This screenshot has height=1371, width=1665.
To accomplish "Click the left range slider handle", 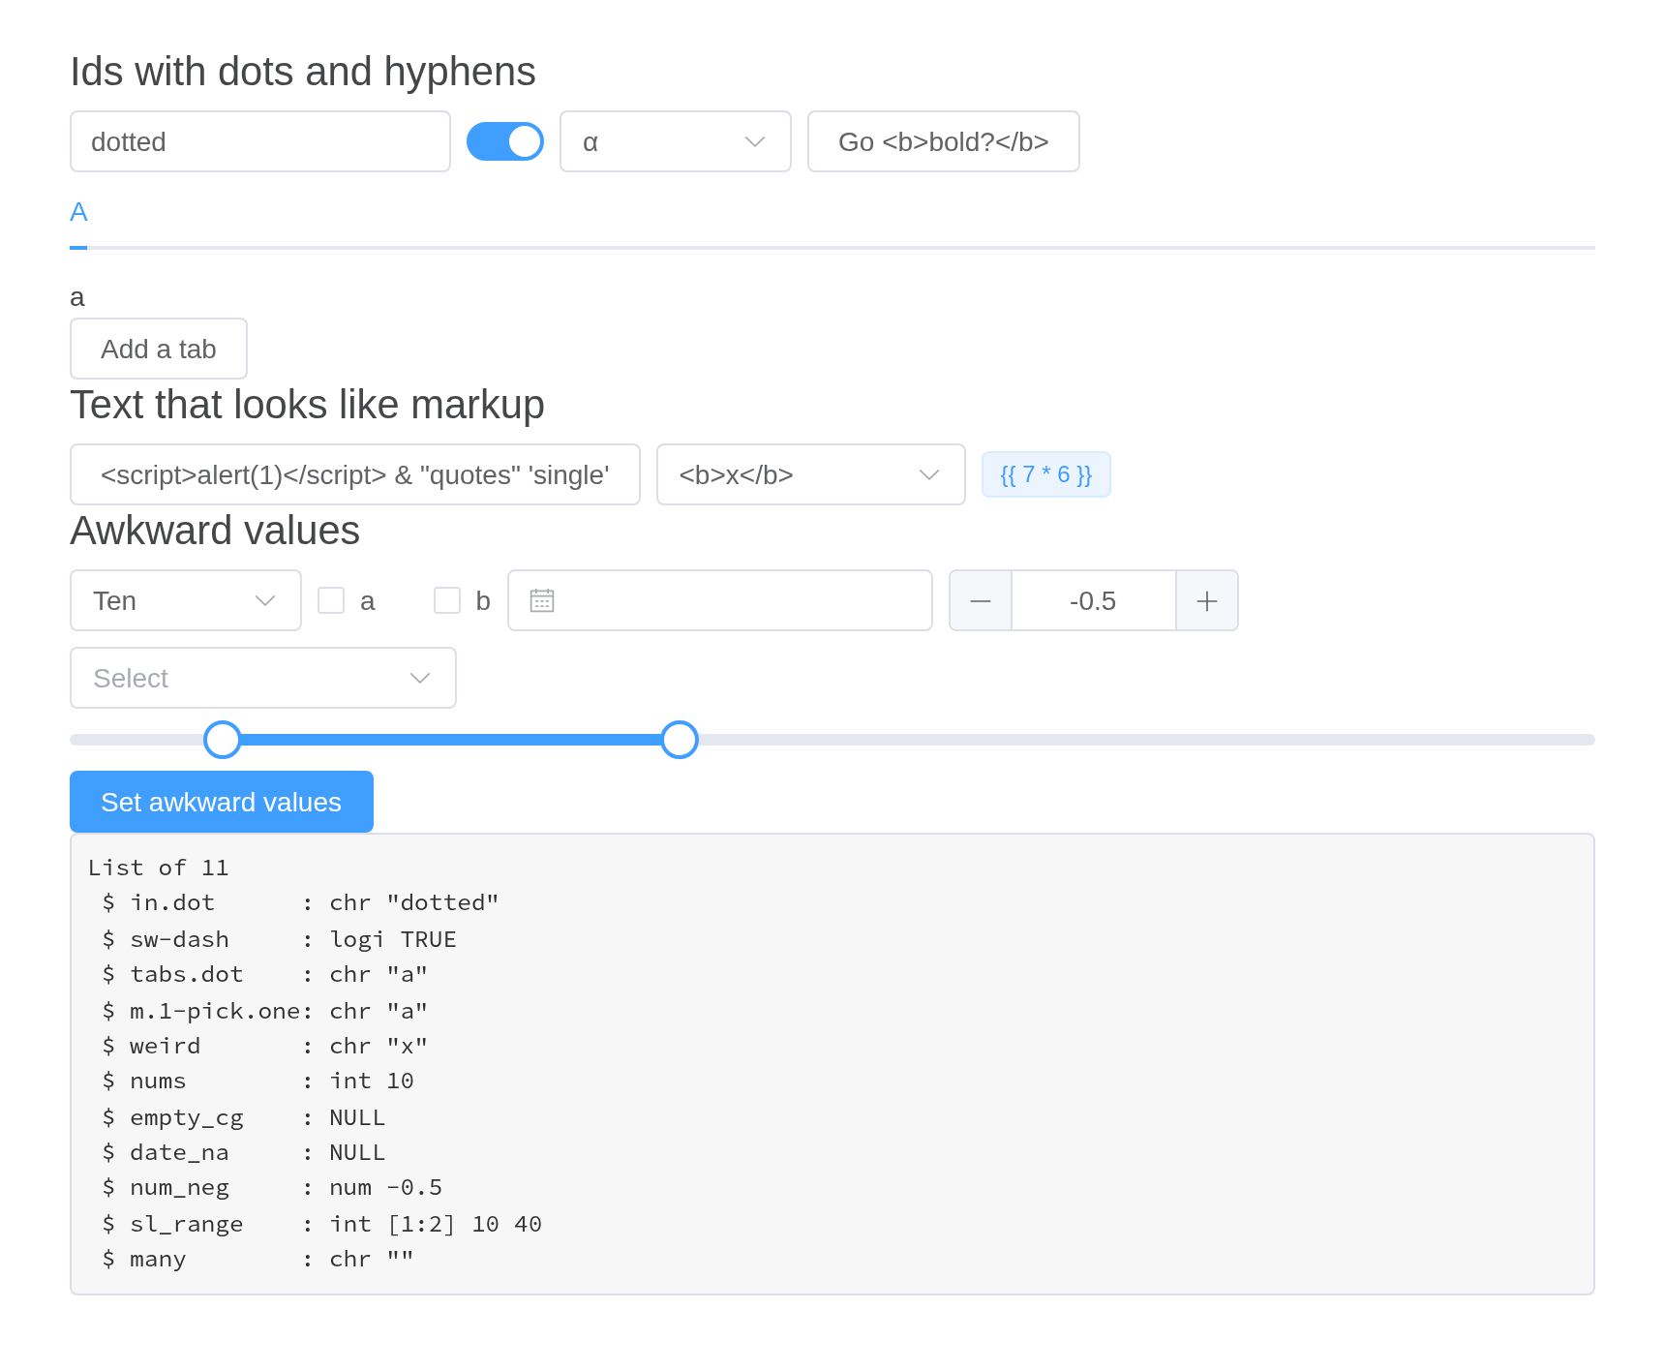I will (223, 740).
